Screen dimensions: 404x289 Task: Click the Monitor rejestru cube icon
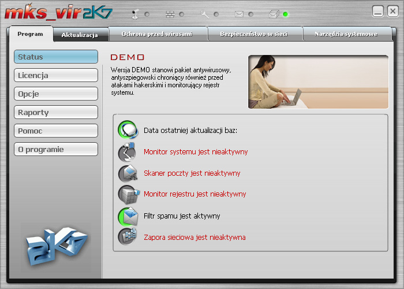(x=129, y=194)
